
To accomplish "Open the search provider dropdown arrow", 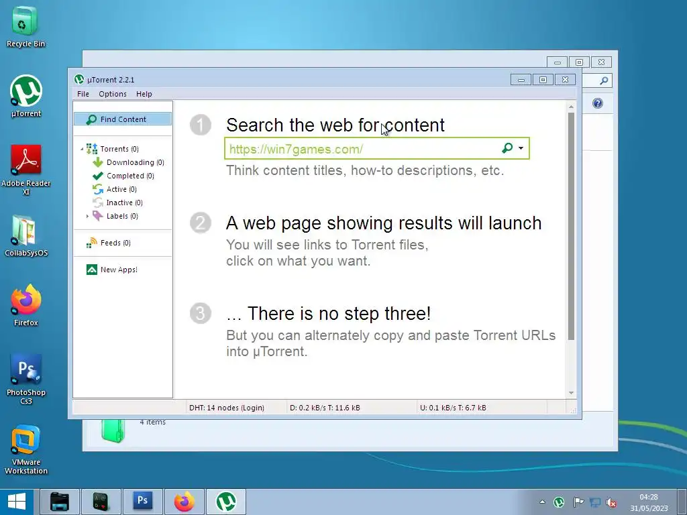I will 521,148.
